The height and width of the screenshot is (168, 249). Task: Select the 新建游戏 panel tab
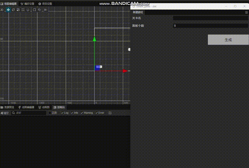[x=138, y=12]
